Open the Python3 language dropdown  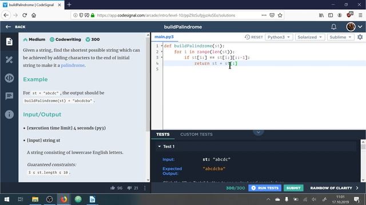coord(279,37)
